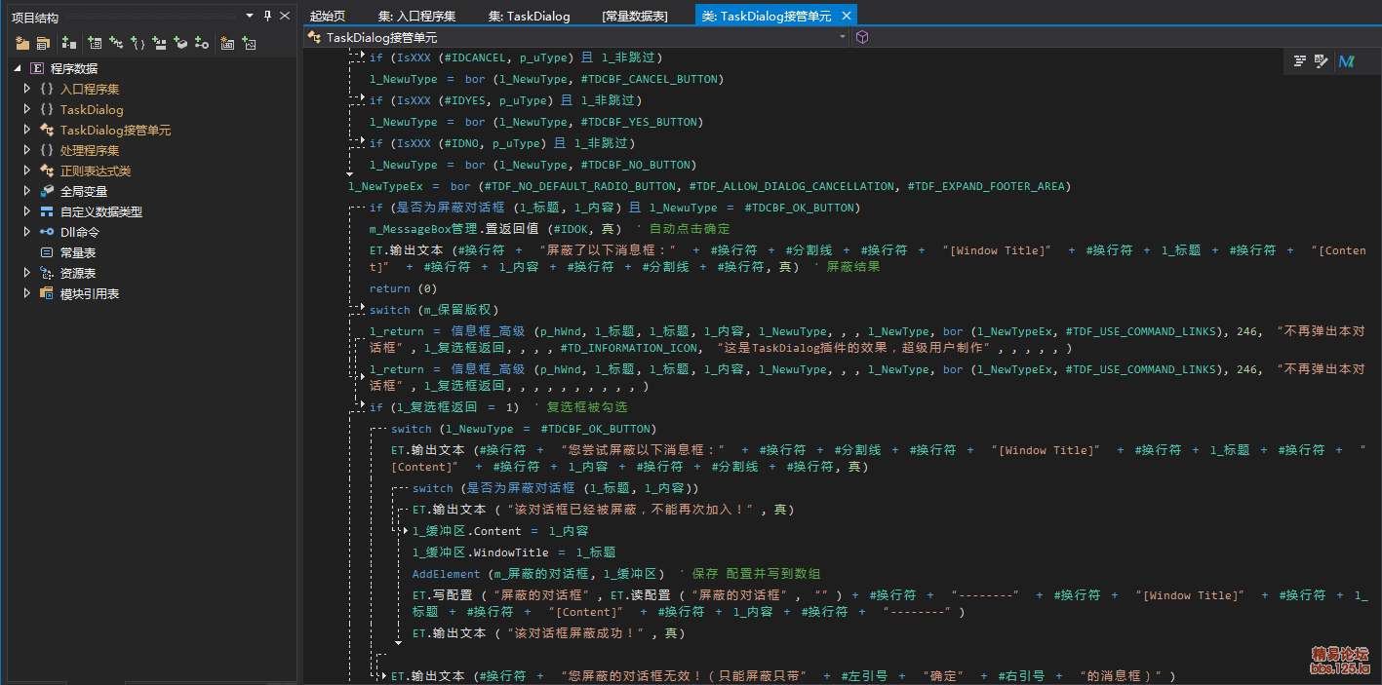The width and height of the screenshot is (1382, 685).
Task: Click the blue M icon in editor corner
Action: [x=1347, y=60]
